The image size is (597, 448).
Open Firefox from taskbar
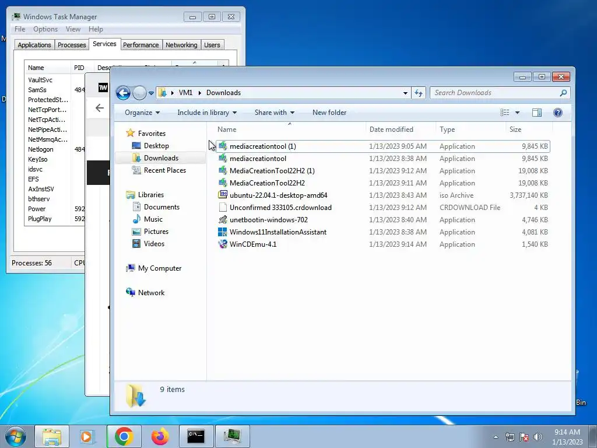160,436
